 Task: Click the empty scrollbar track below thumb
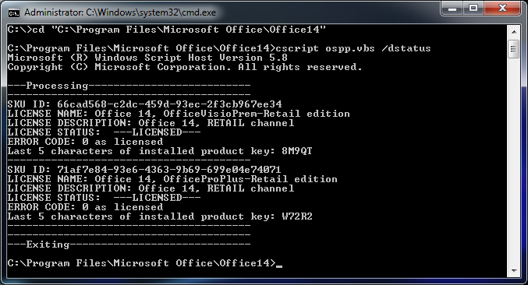[x=513, y=161]
